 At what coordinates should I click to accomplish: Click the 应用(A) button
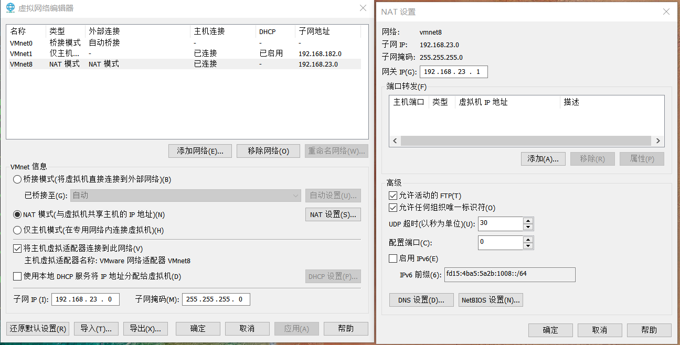pyautogui.click(x=296, y=329)
